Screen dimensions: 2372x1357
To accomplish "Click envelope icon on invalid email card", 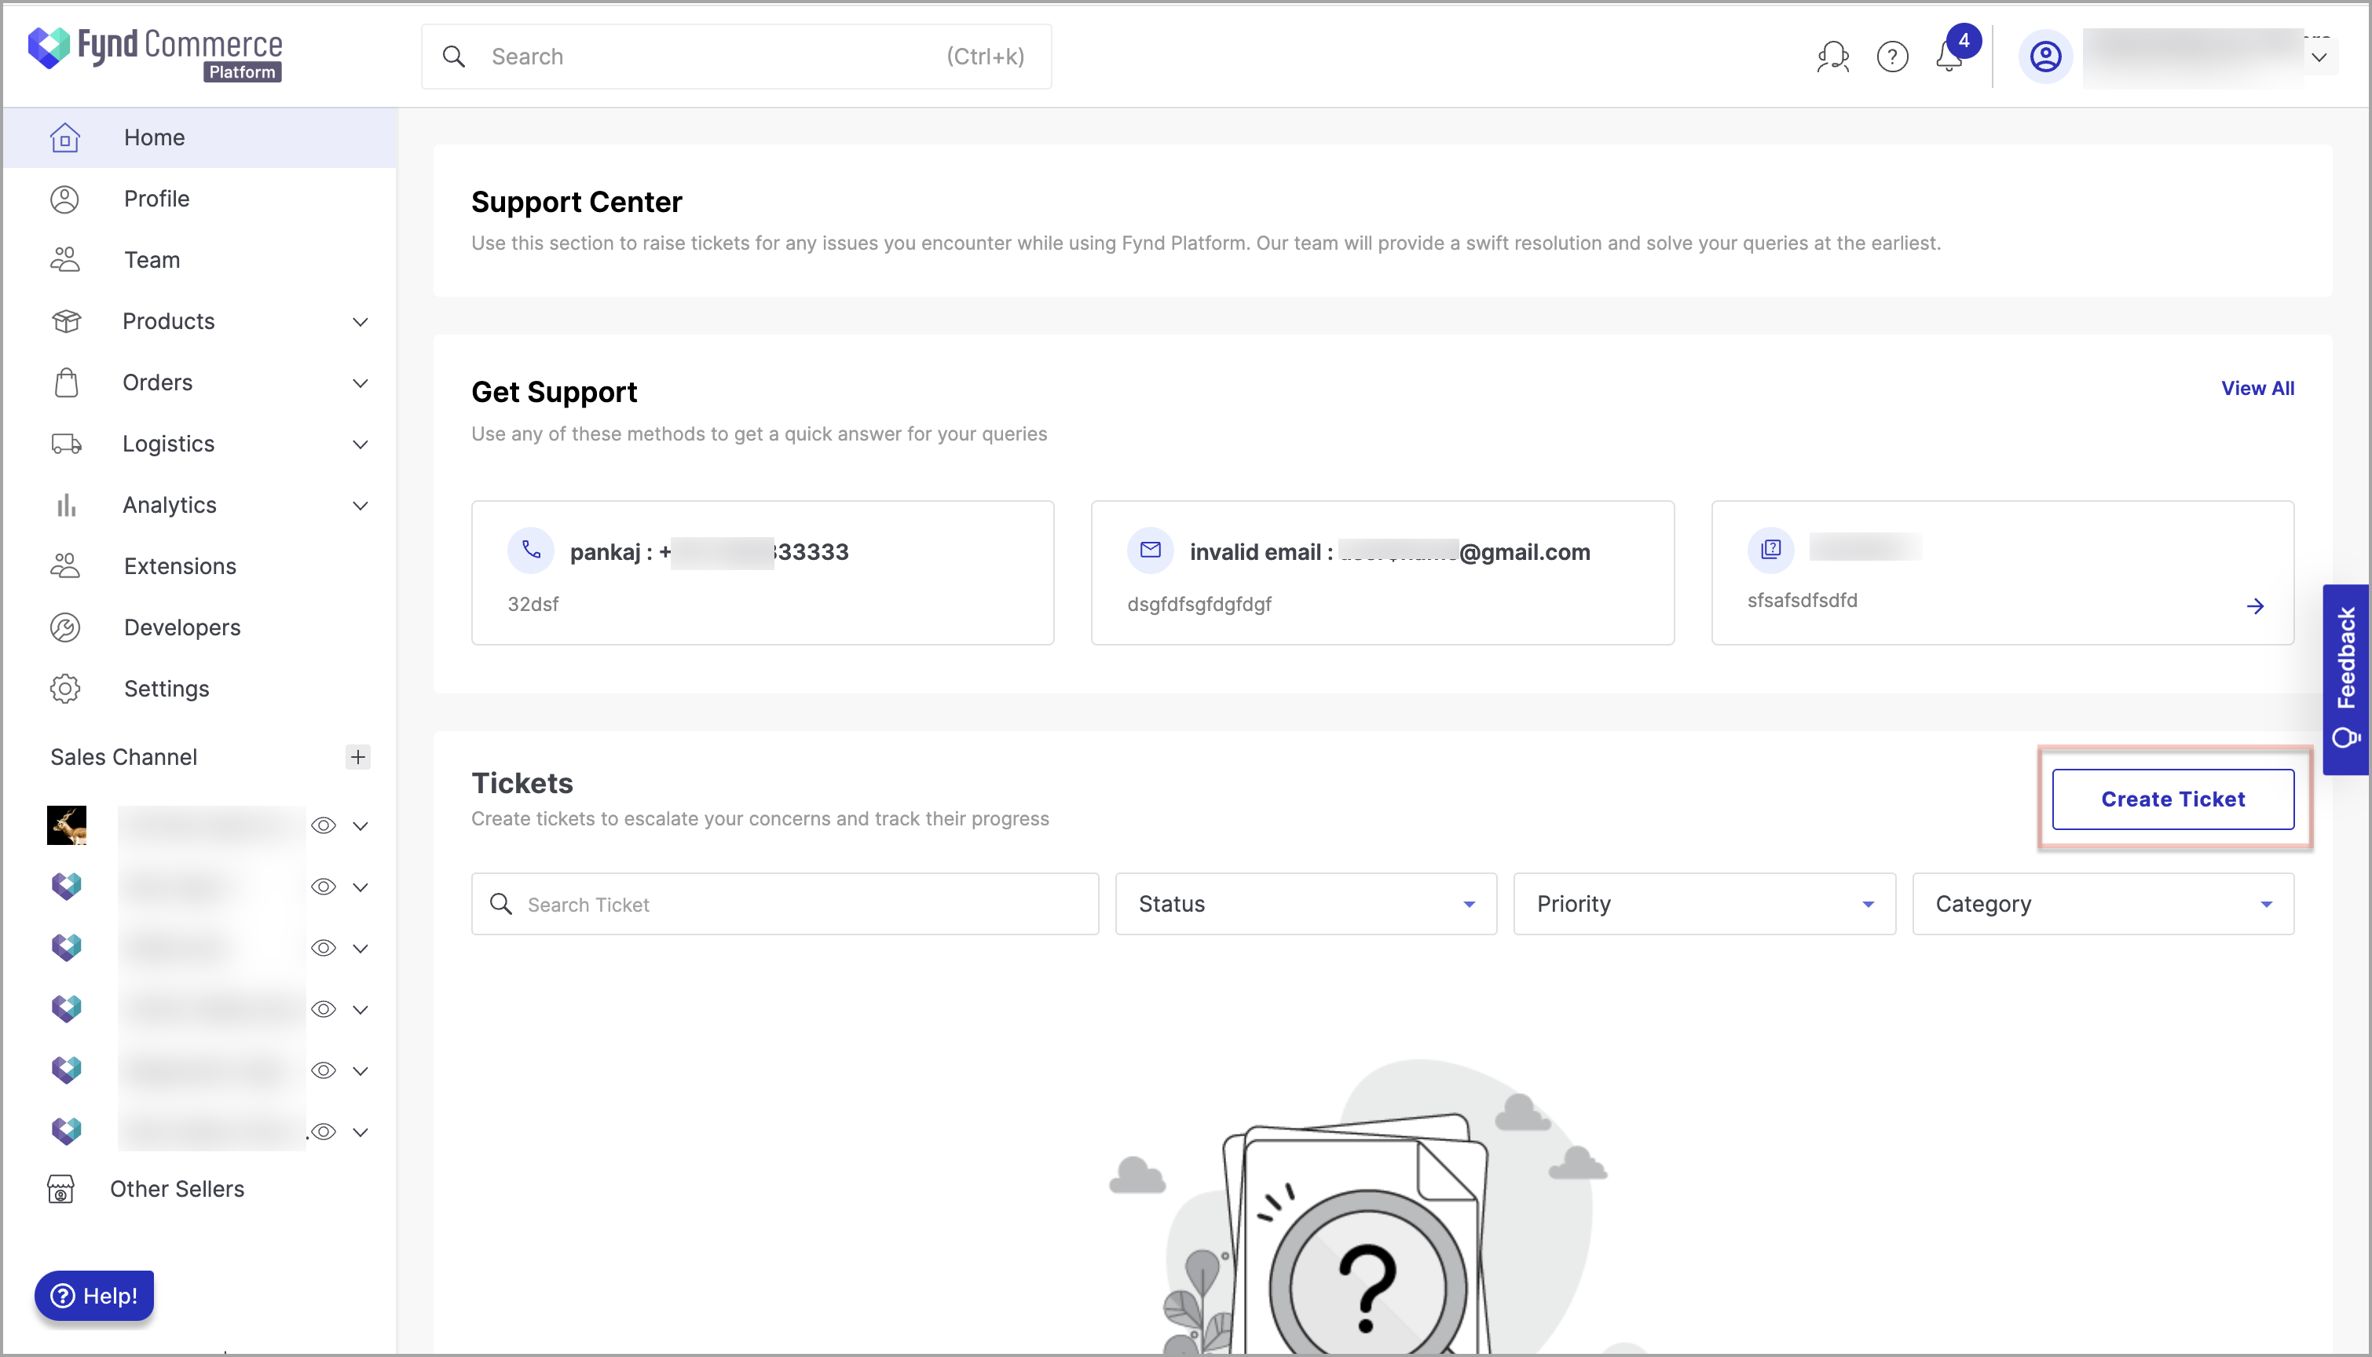I will point(1150,550).
